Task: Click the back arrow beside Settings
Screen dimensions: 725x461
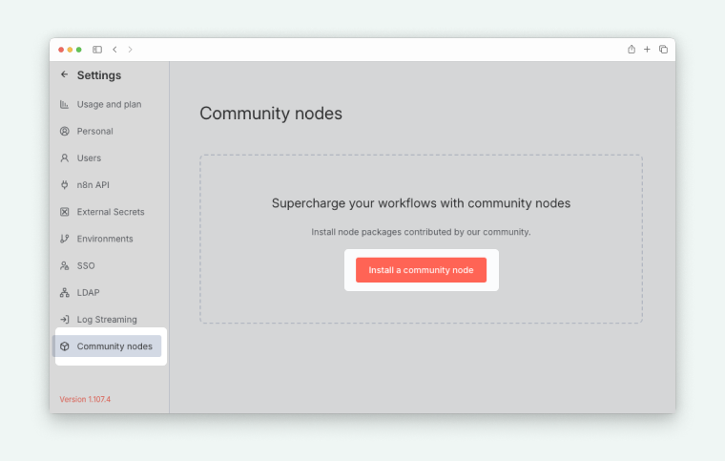Action: click(64, 75)
